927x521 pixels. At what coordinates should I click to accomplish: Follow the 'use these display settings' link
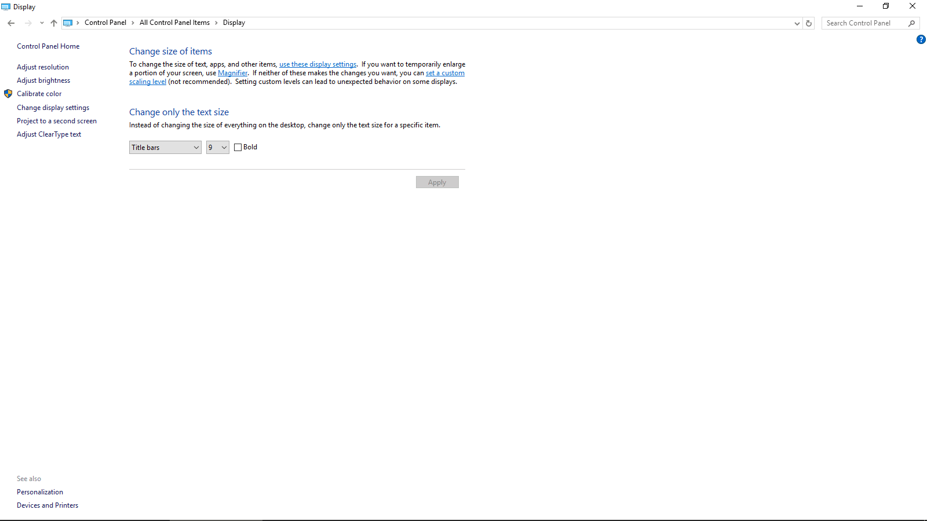pyautogui.click(x=317, y=64)
